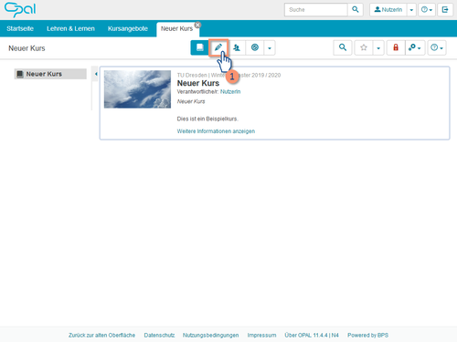Viewport: 457px width, 342px height.
Task: Close the Neuer Kurs tab
Action: coord(197,25)
